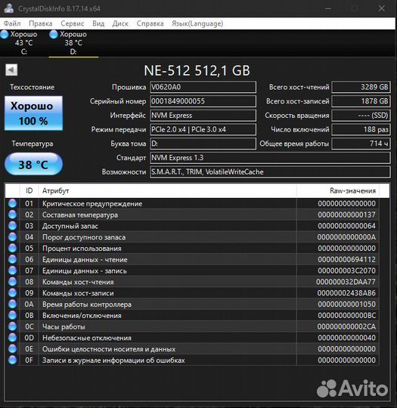
Task: Click the previous disk arrow icon
Action: (x=11, y=70)
